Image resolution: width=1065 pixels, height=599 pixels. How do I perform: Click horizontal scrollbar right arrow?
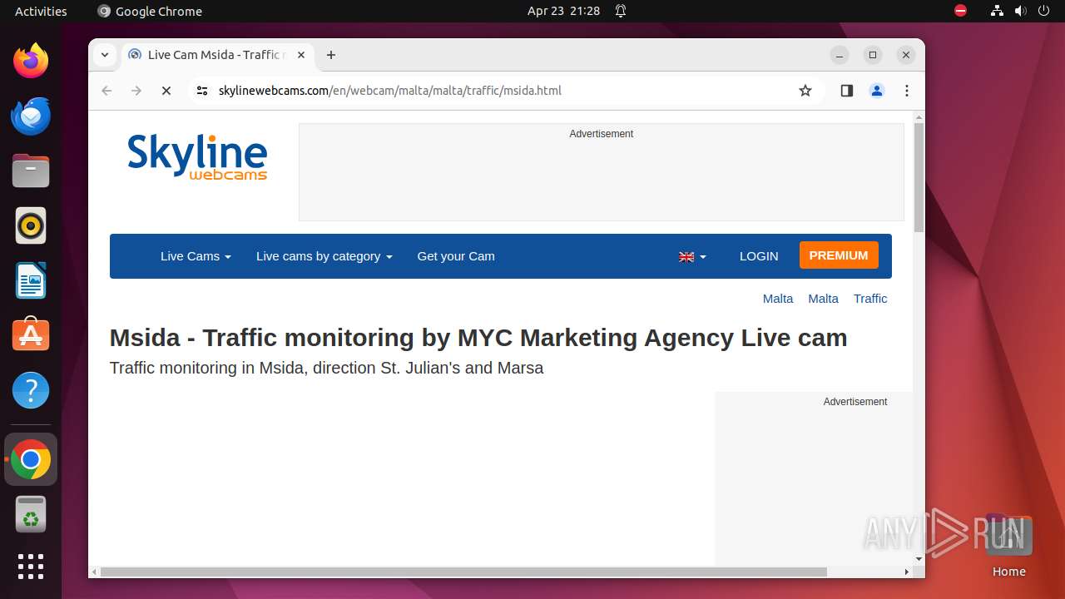pos(907,572)
